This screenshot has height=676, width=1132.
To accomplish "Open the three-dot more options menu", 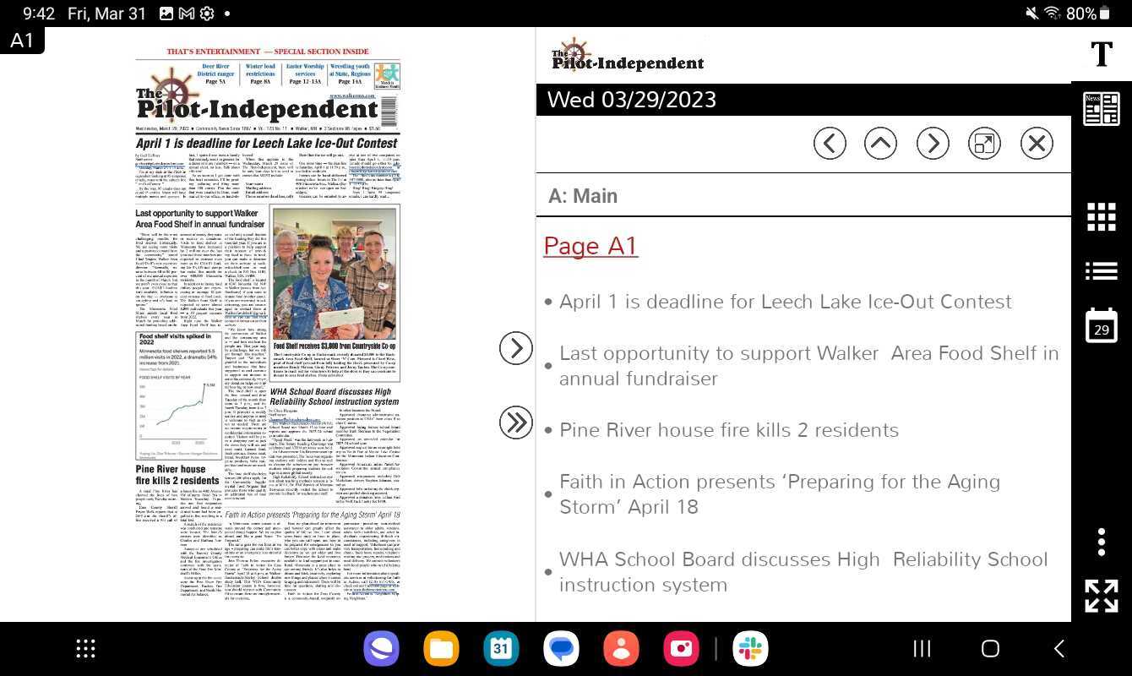I will coord(1102,542).
